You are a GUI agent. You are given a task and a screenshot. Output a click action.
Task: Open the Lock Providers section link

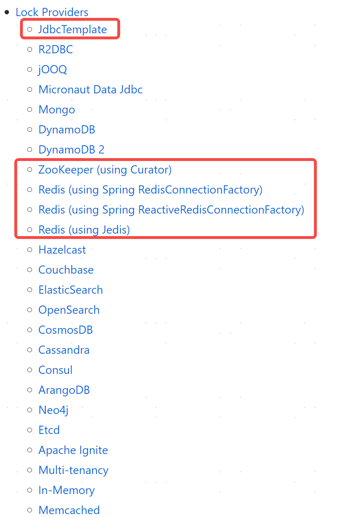[x=51, y=12]
